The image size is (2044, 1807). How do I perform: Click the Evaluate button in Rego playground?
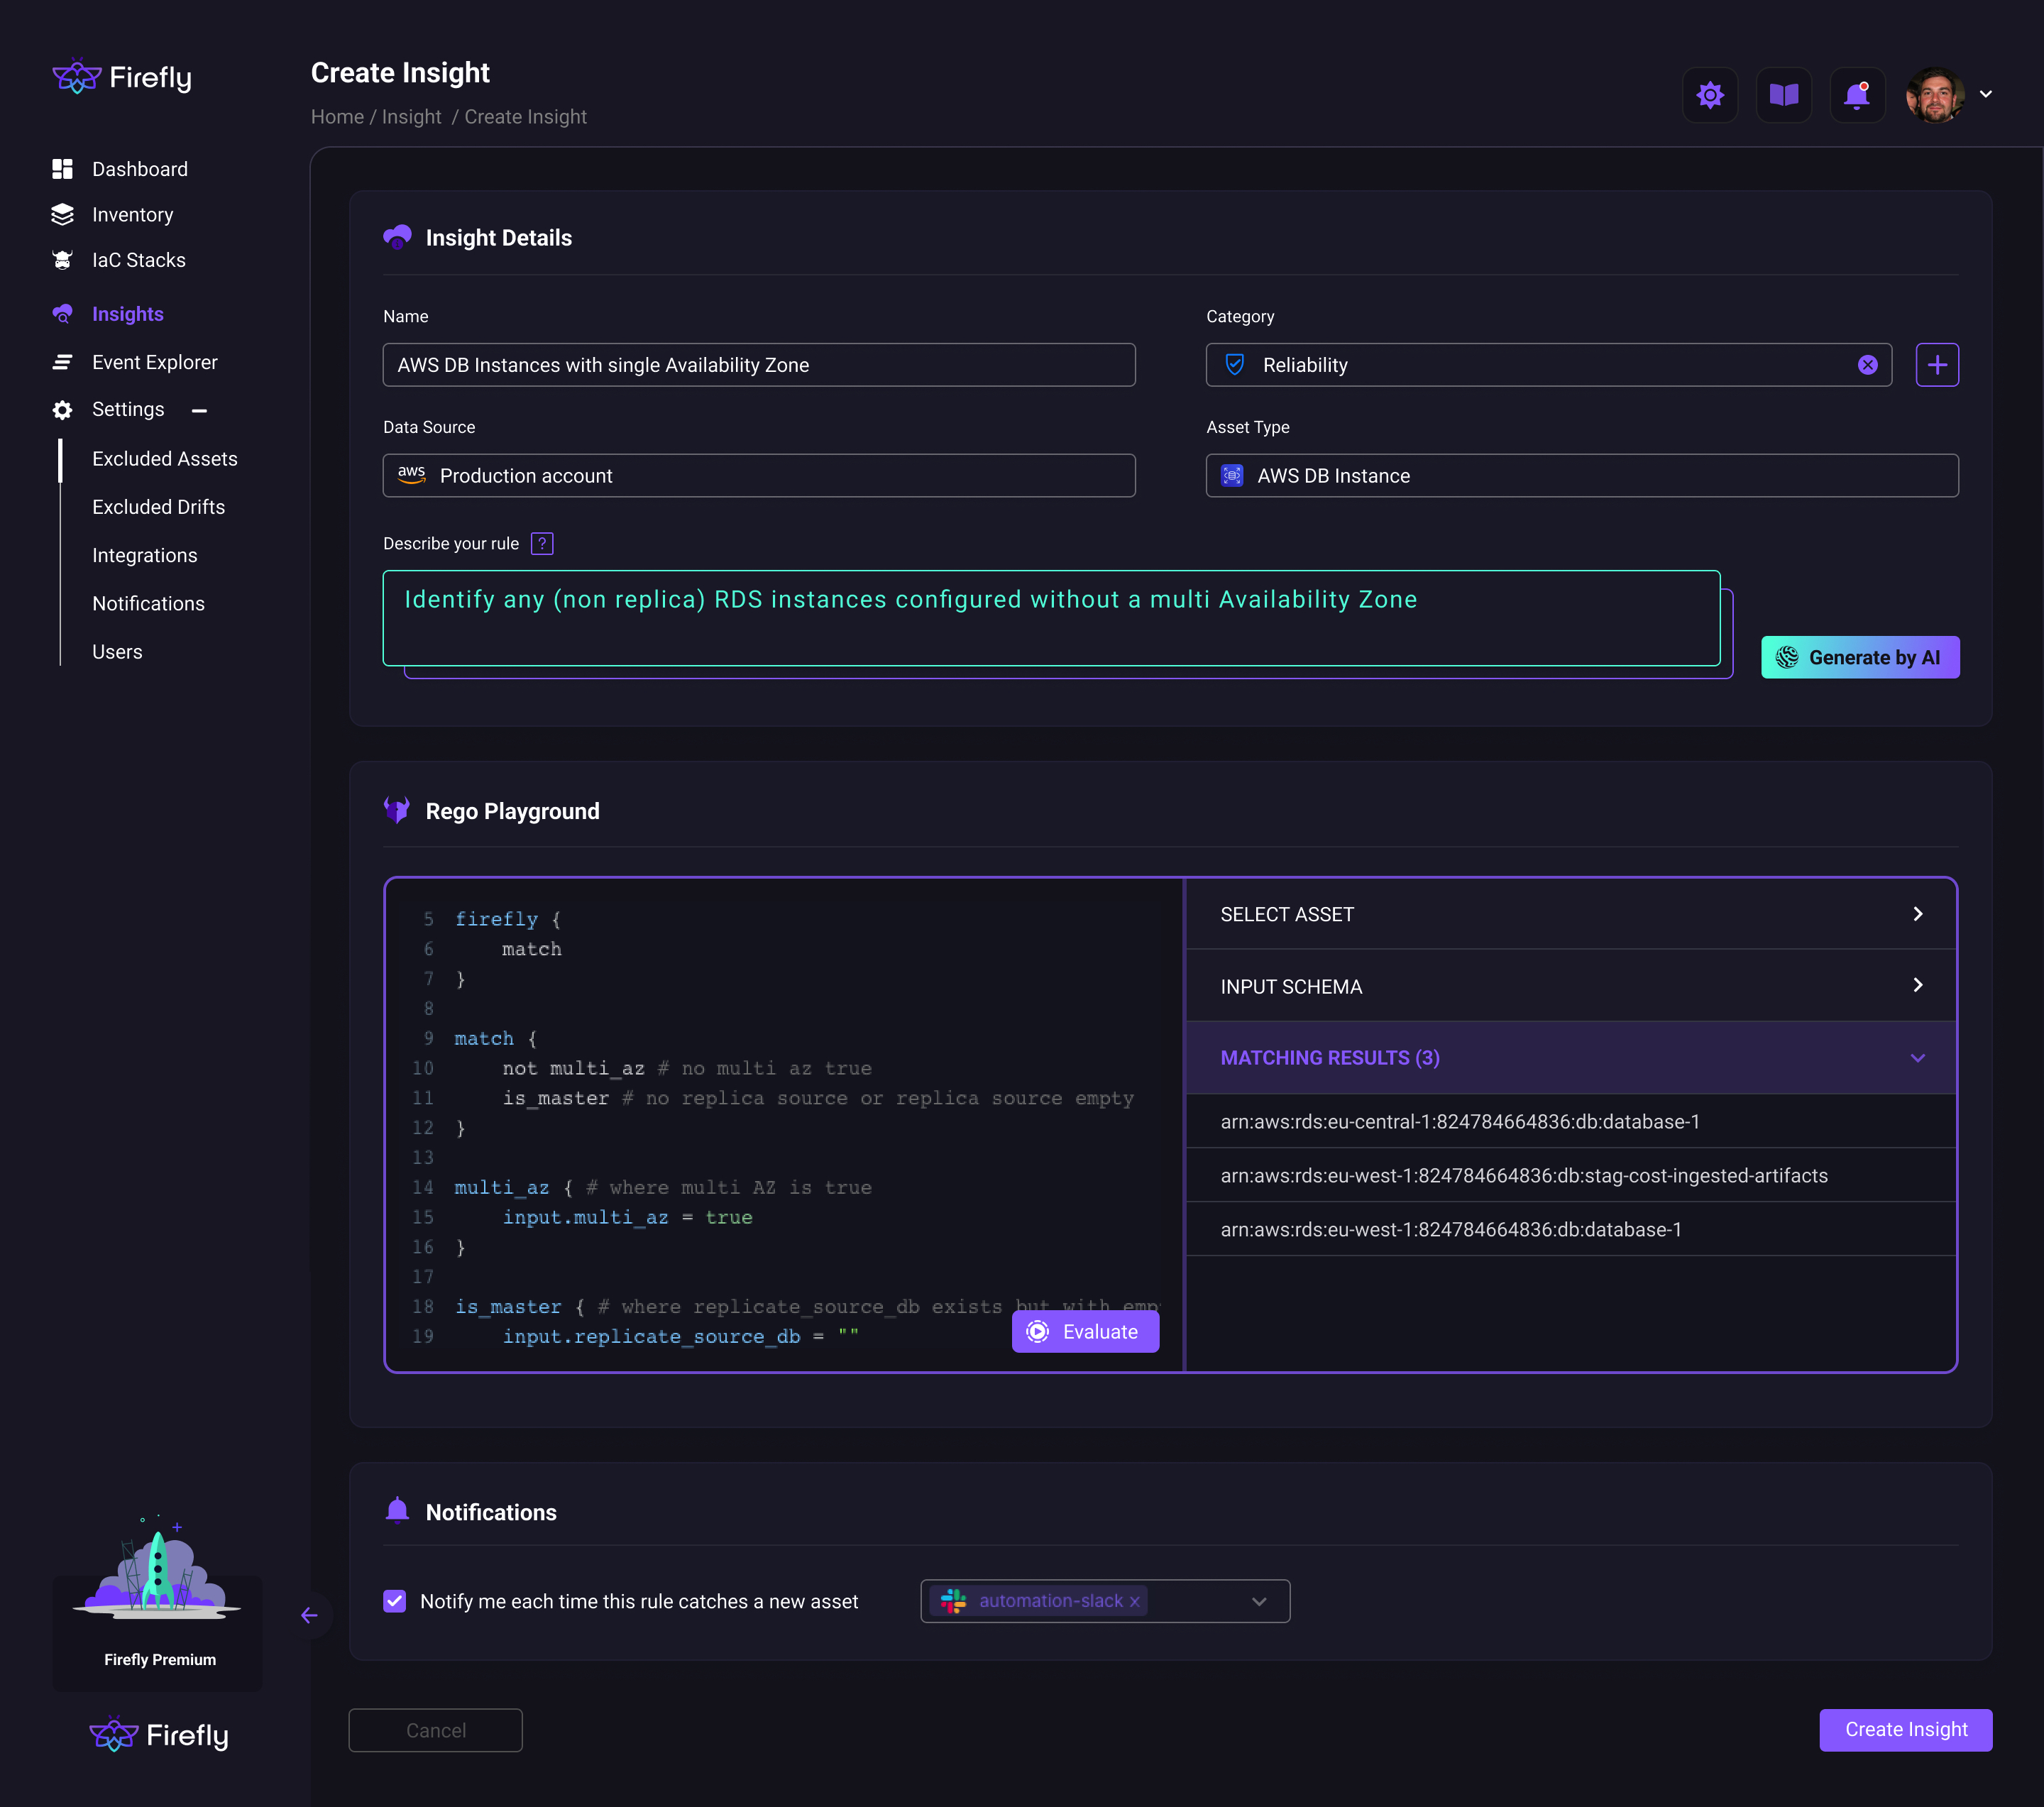tap(1085, 1331)
